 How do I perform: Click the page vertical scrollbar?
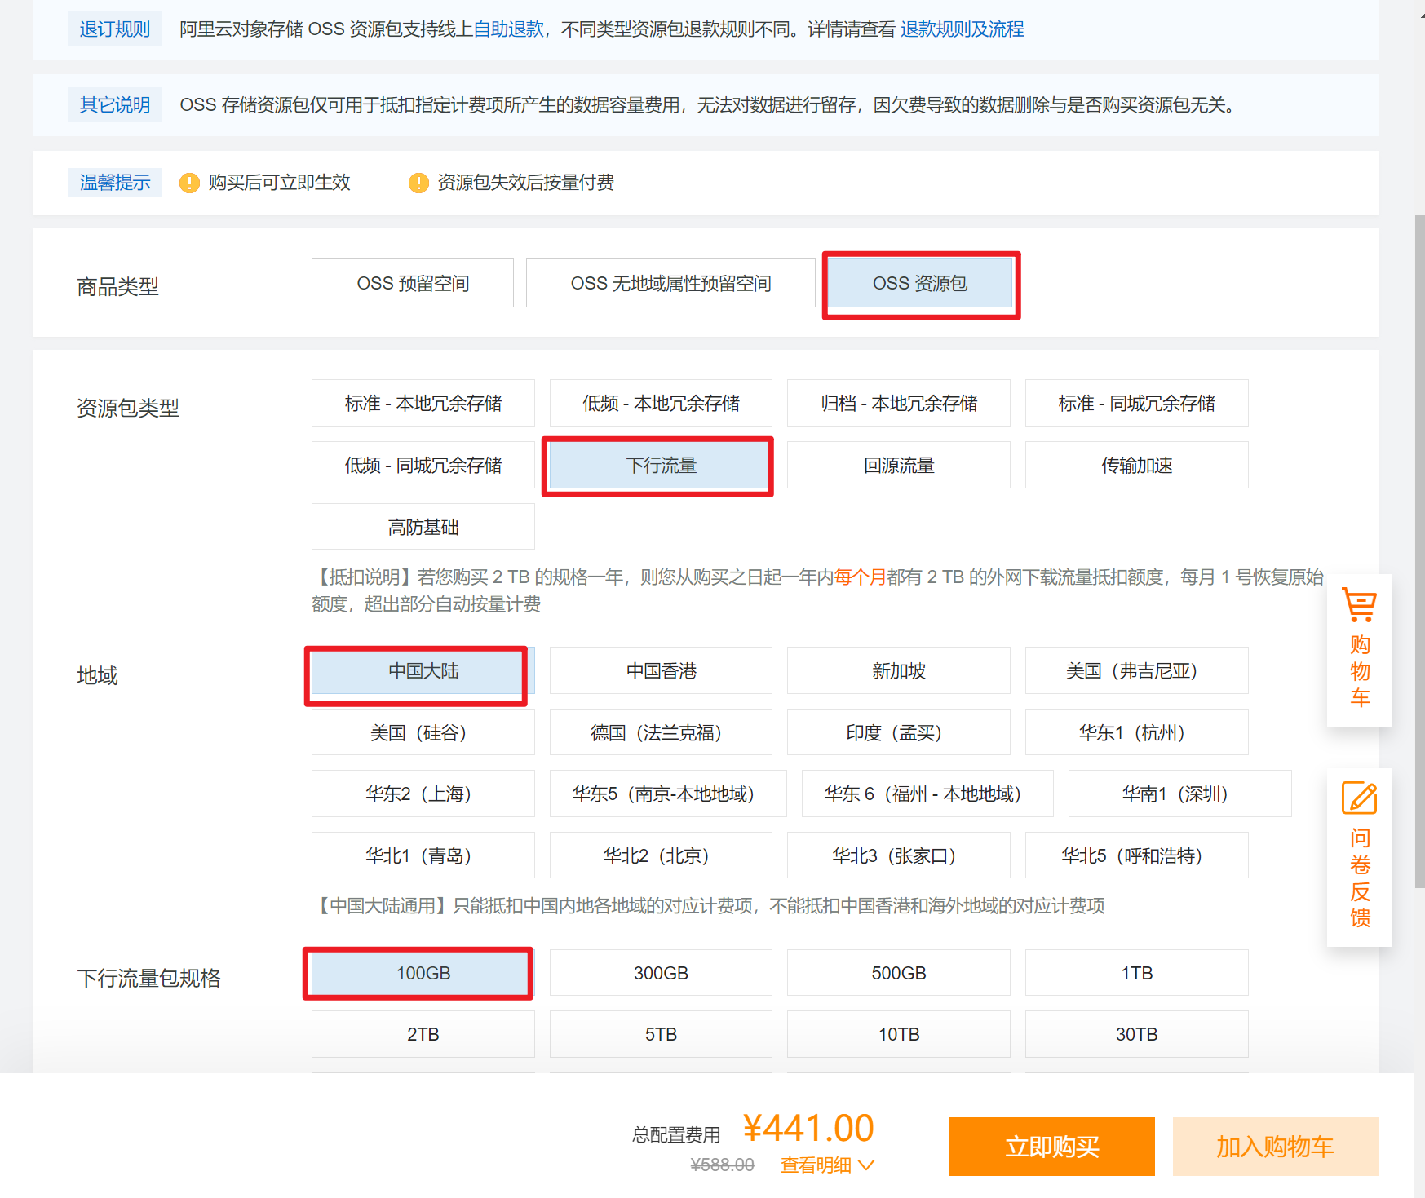1419,551
